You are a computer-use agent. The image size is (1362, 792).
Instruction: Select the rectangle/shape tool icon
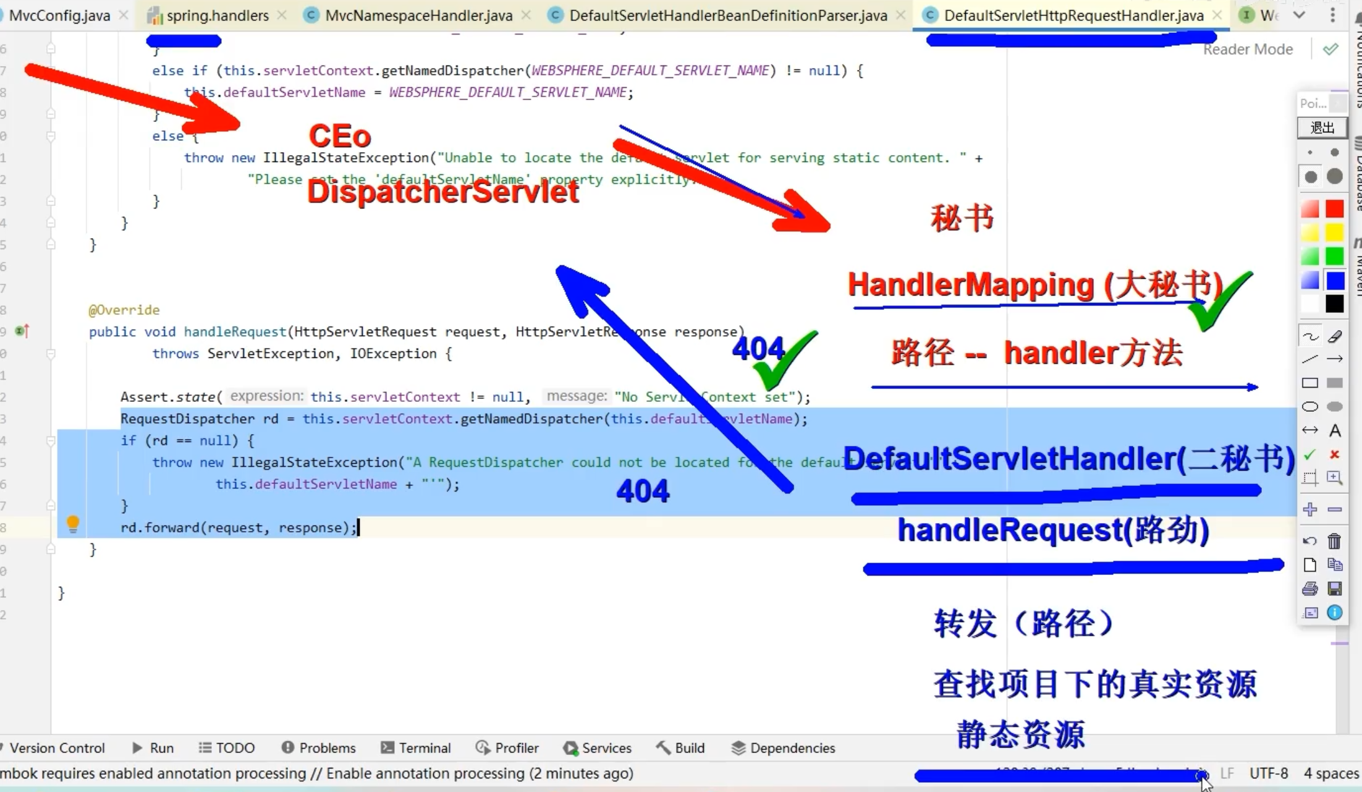(1309, 384)
